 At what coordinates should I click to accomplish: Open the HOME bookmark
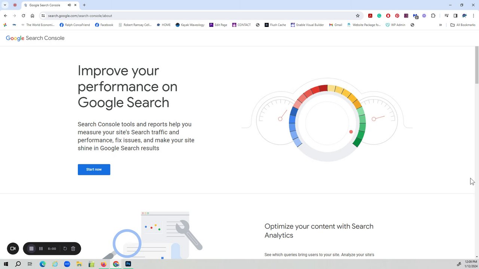[x=164, y=25]
